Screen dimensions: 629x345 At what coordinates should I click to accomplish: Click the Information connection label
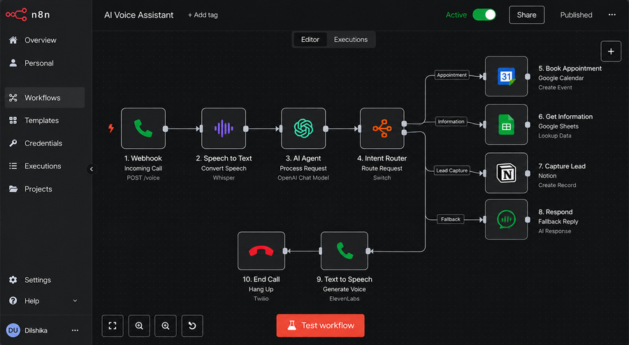coord(451,122)
